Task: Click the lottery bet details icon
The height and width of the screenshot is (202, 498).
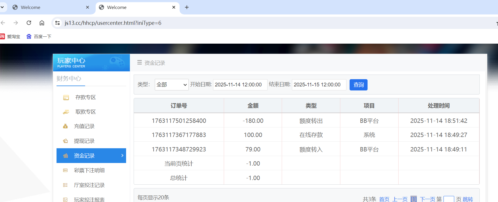Action: tap(66, 171)
